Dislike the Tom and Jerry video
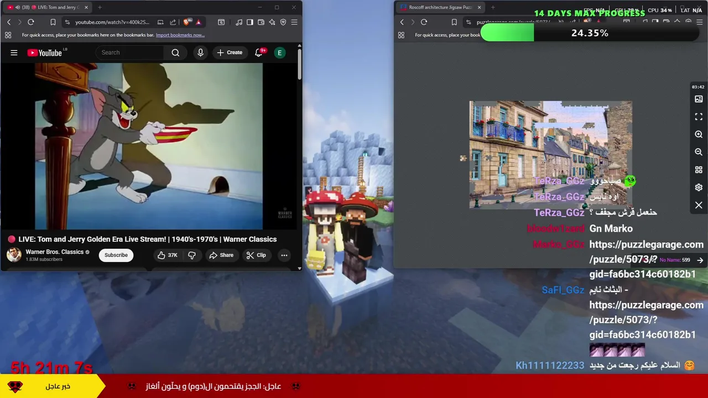 pos(192,255)
